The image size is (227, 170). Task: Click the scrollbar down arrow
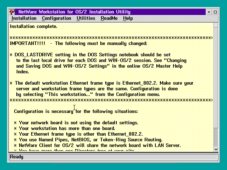[216, 149]
